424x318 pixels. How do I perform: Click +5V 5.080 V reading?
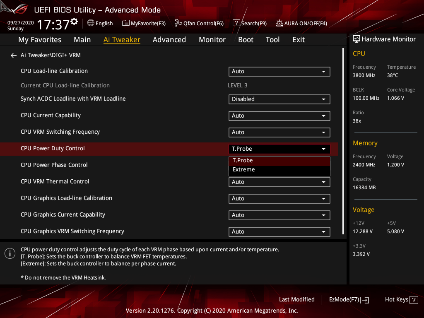(395, 231)
